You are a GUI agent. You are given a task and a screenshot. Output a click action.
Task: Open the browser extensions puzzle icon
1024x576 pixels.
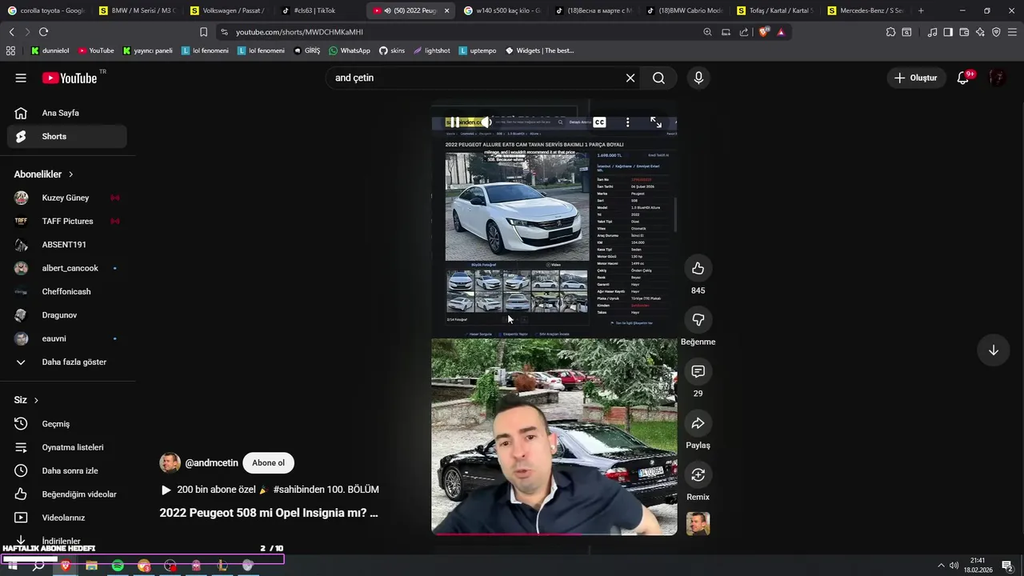(890, 32)
